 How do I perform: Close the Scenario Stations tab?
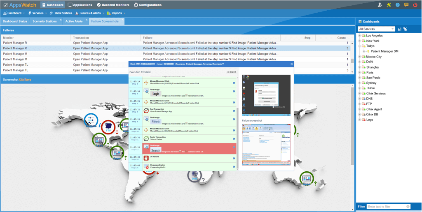(61, 20)
